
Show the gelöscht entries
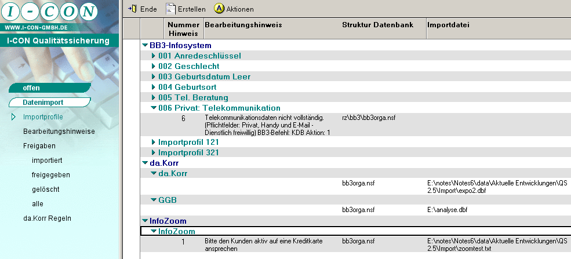(46, 189)
